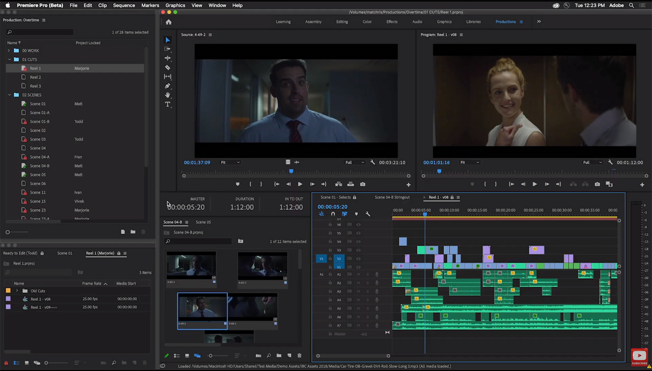Select the Hand tool
The height and width of the screenshot is (371, 652).
pos(168,95)
